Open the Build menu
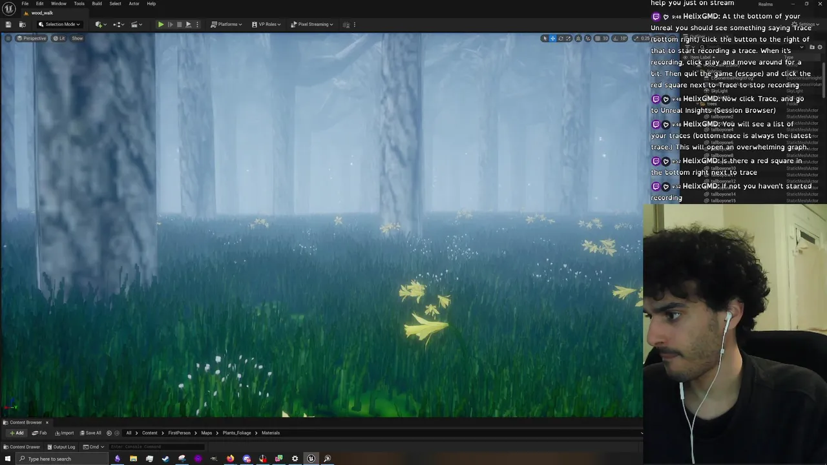This screenshot has width=827, height=465. click(x=97, y=3)
